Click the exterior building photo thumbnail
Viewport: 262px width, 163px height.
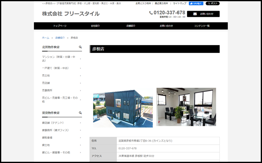click(123, 109)
